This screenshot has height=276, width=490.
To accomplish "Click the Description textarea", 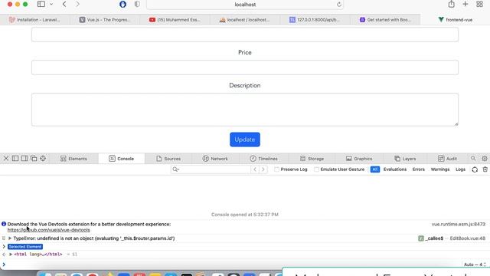I will coord(245,110).
